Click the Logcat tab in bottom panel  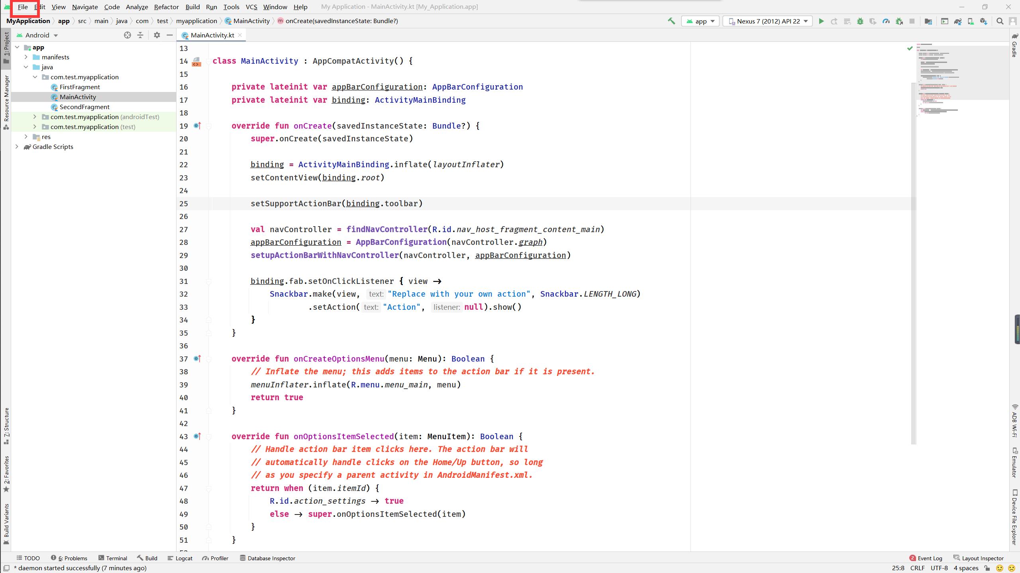[x=184, y=557]
